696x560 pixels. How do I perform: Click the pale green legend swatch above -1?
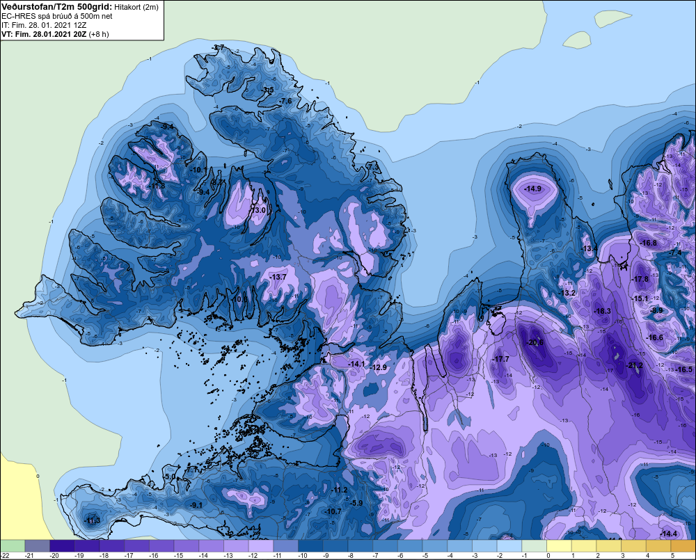[535, 546]
